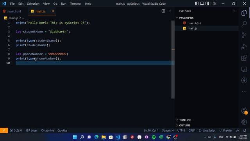This screenshot has width=250, height=141.
Task: Click the number 9999999999 on line 8
Action: click(x=57, y=54)
